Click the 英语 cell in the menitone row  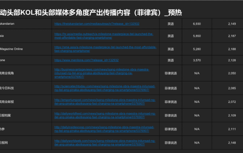pyautogui.click(x=171, y=60)
